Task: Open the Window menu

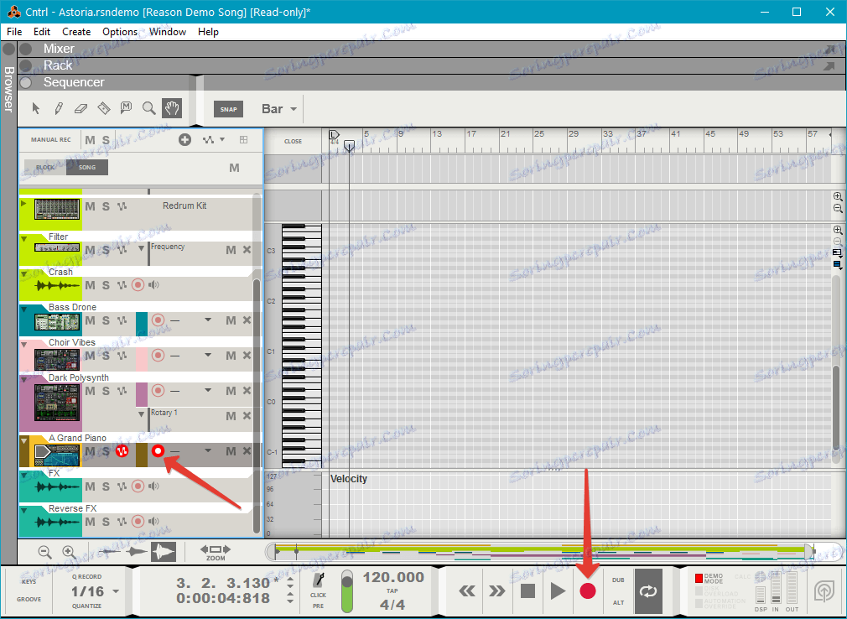Action: [168, 32]
